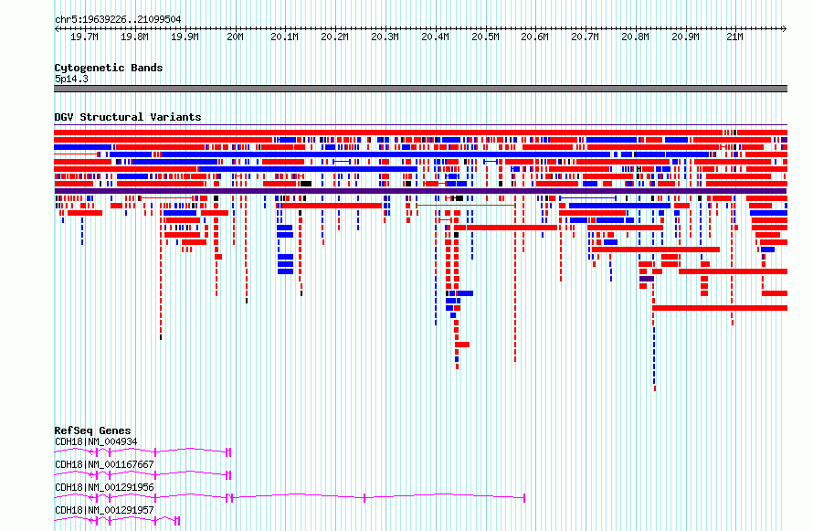
Task: Click the 19.8M ruler position label
Action: point(135,37)
